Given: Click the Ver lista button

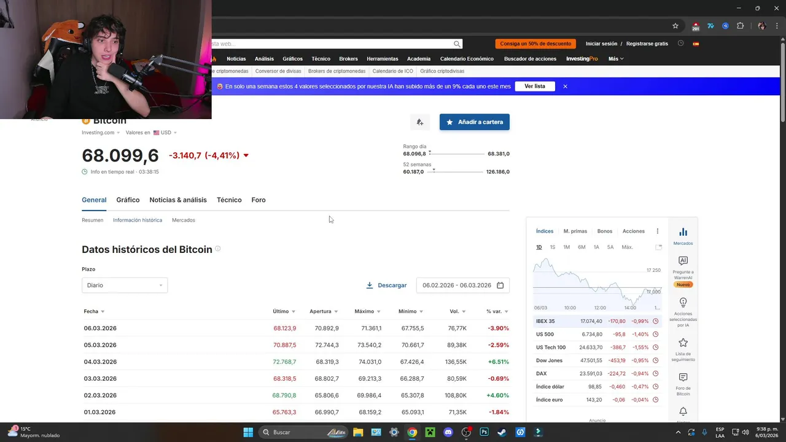Looking at the screenshot, I should tap(535, 86).
